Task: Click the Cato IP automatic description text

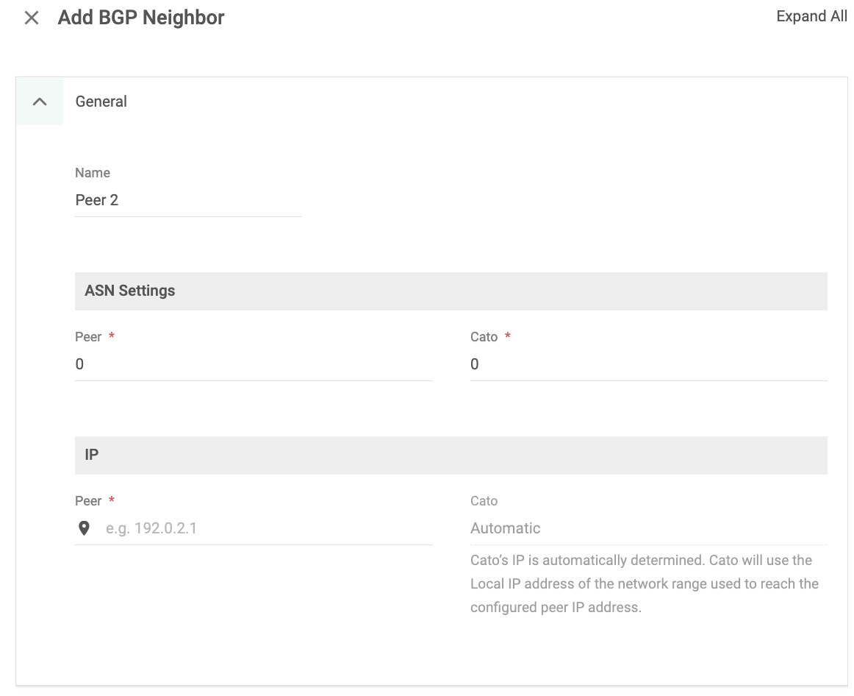Action: (644, 583)
